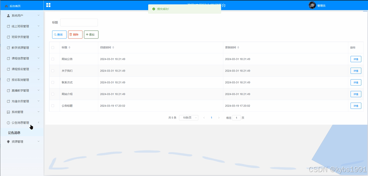Click the 添加 add button
Image resolution: width=368 pixels, height=176 pixels.
pyautogui.click(x=91, y=35)
